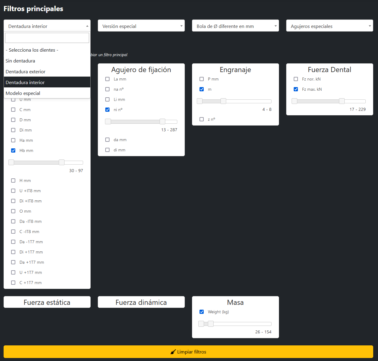378x361 pixels.
Task: Uncheck the 'Weight (kg)' checkbox
Action: tap(202, 312)
